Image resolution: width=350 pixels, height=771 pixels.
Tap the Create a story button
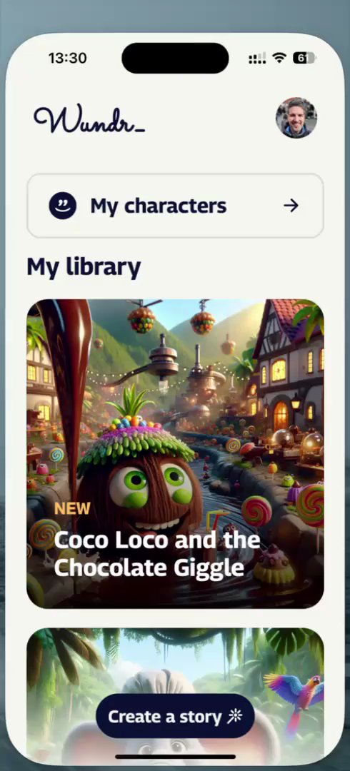(175, 716)
